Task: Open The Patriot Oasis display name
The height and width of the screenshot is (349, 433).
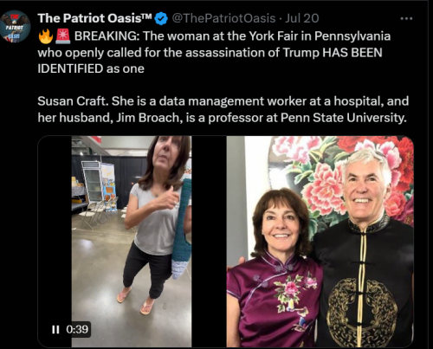Action: click(x=94, y=18)
